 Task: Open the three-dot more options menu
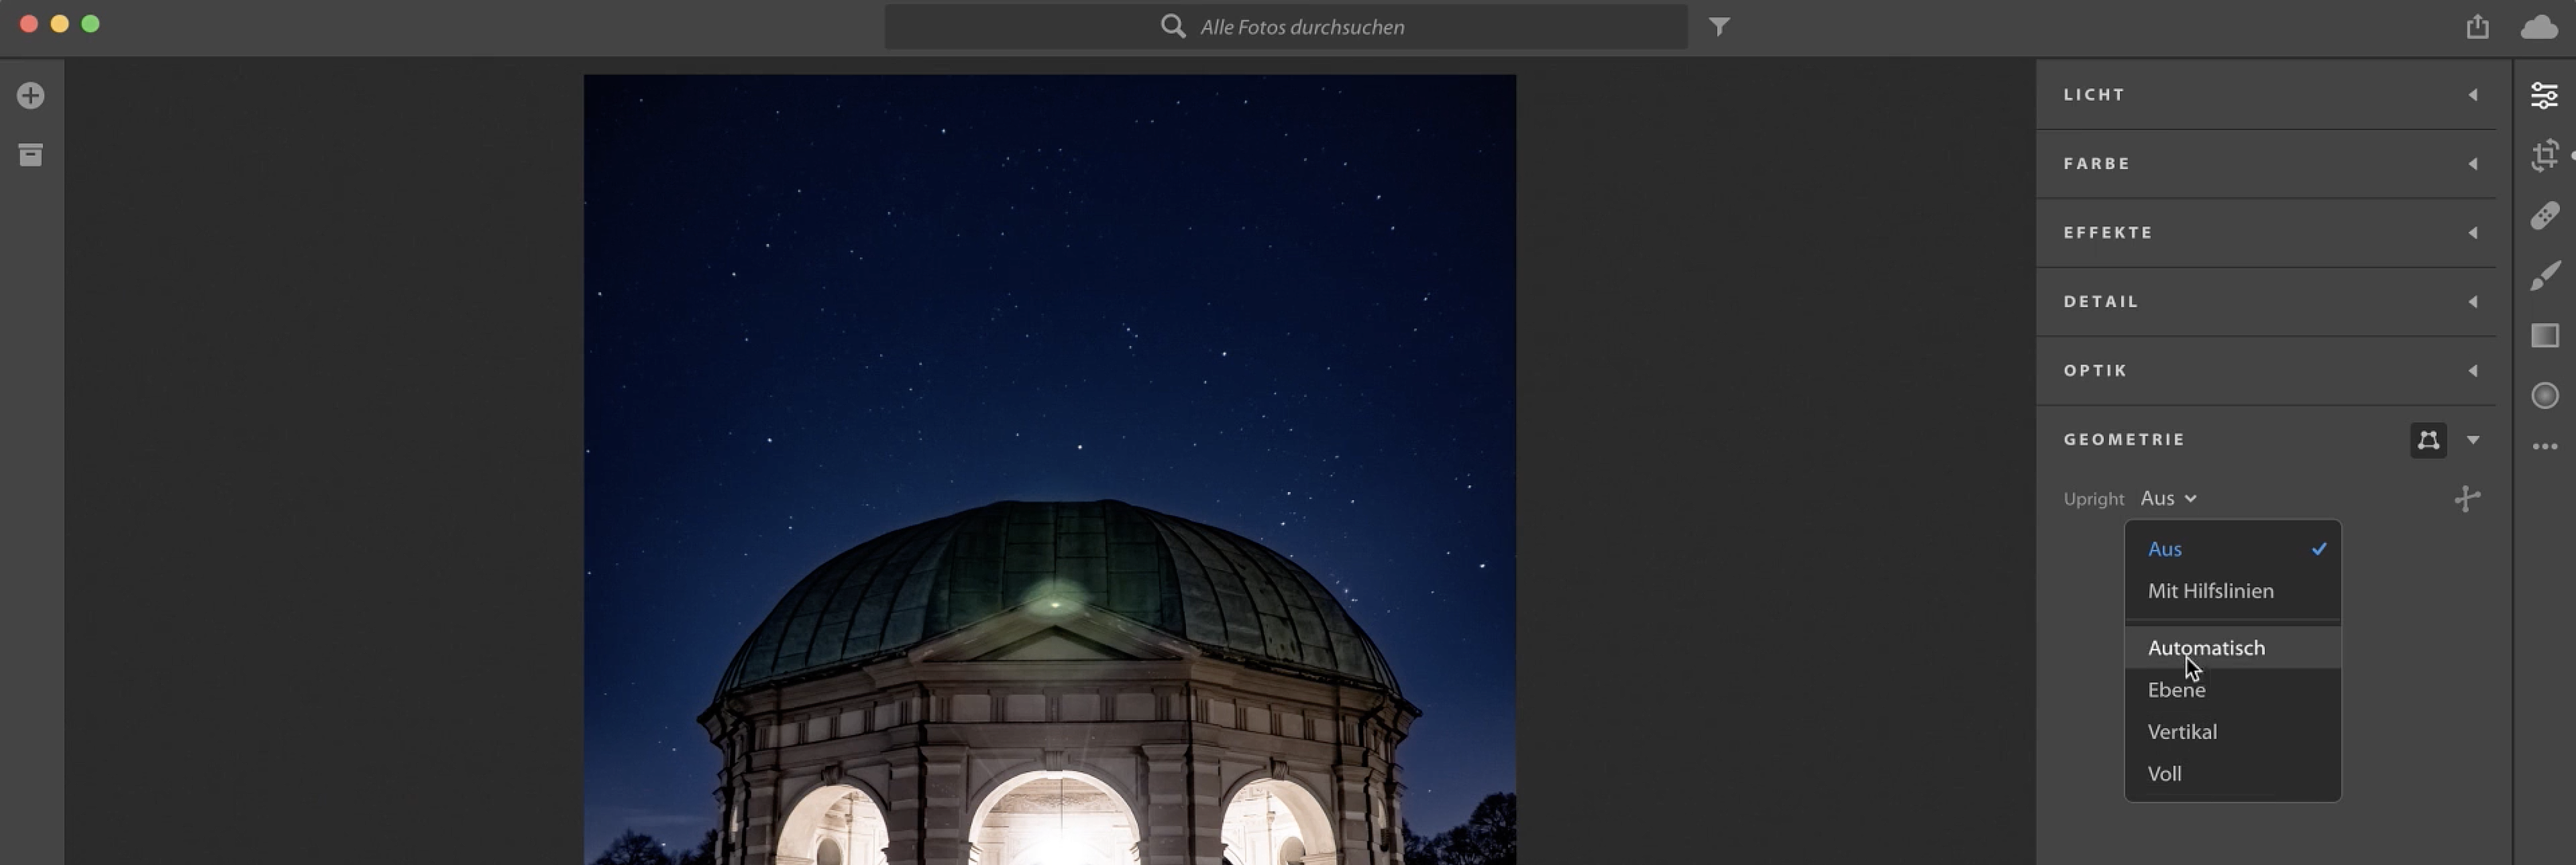(x=2544, y=447)
